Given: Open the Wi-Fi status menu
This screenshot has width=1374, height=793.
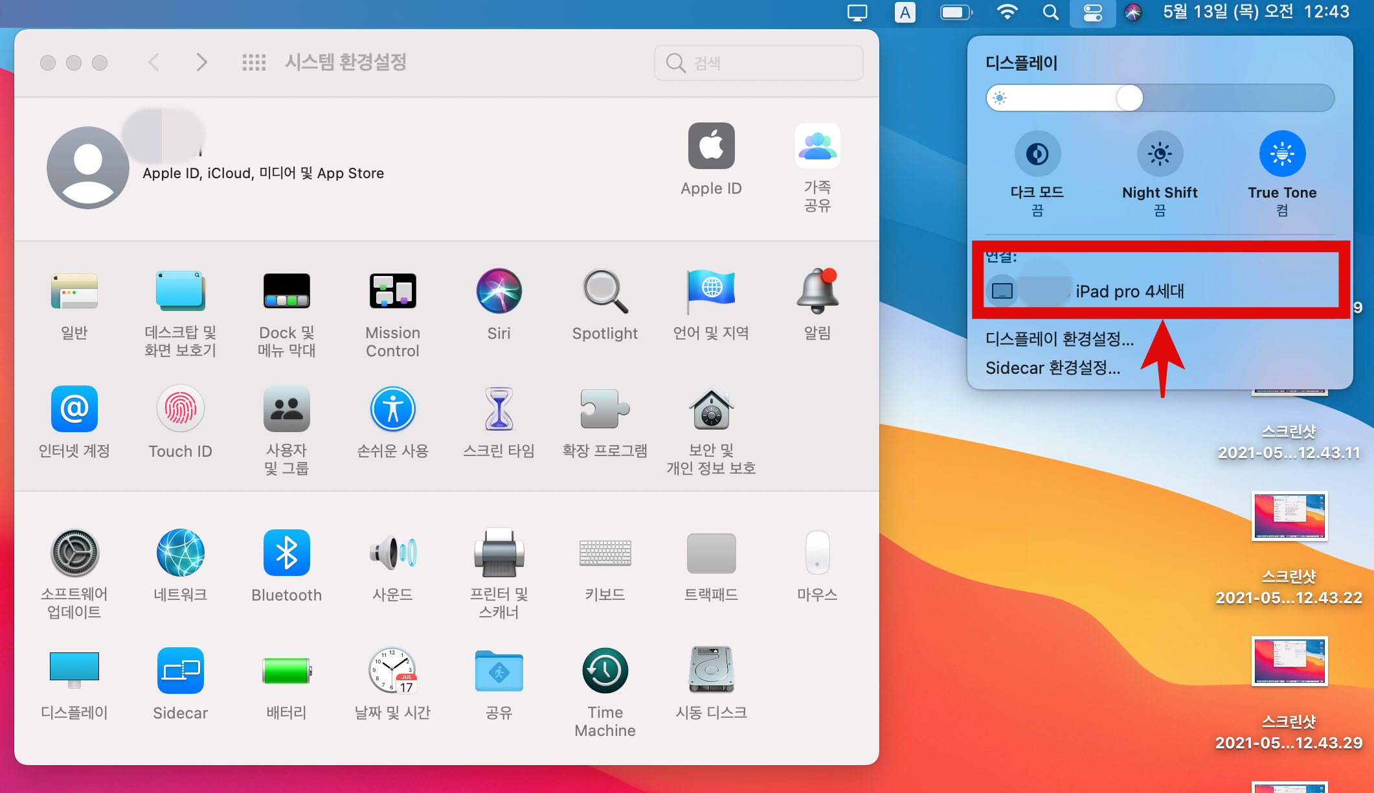Looking at the screenshot, I should click(x=1007, y=12).
